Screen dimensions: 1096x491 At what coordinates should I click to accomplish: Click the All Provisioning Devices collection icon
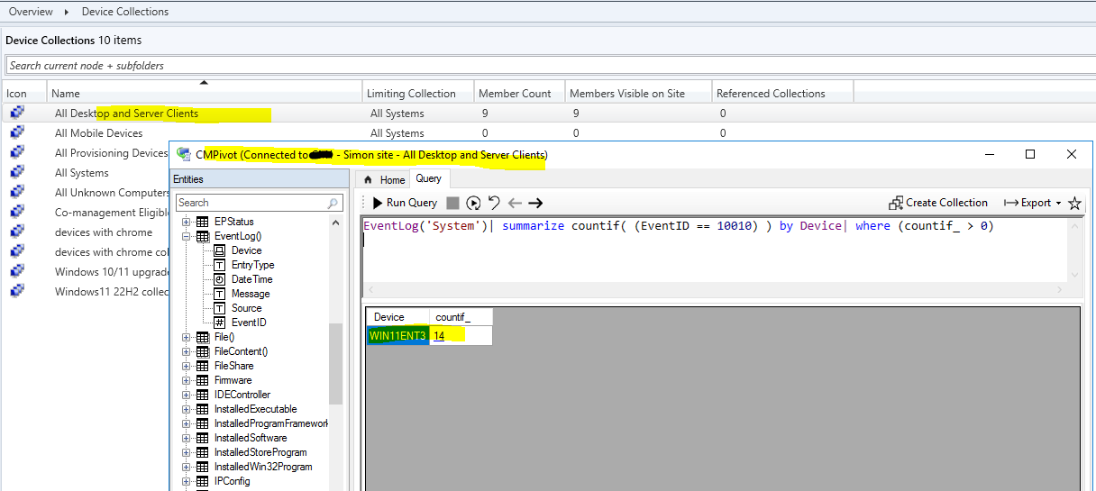tap(17, 153)
